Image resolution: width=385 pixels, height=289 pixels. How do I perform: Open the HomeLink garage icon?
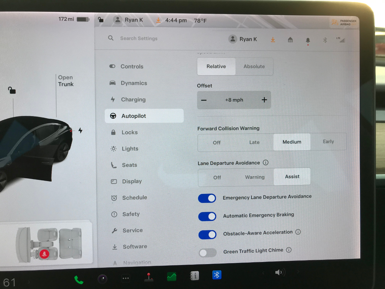click(x=290, y=40)
